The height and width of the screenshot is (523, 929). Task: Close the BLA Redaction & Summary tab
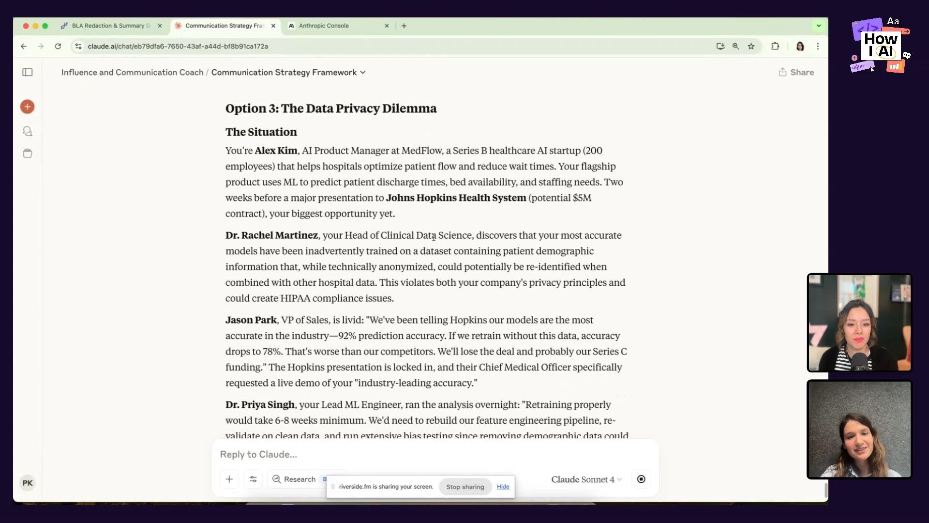click(160, 26)
